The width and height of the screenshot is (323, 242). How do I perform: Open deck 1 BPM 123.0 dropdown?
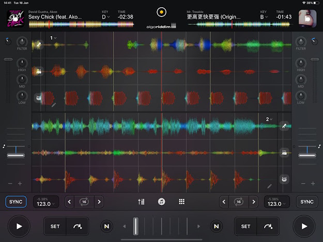tap(46, 202)
